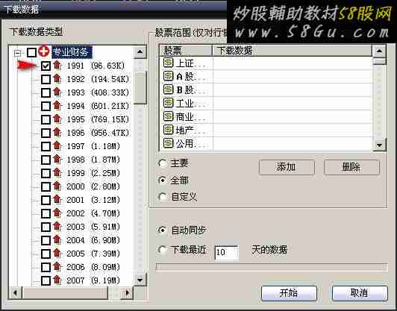Uncheck the 1991 data checkbox
Screen dimensions: 397x311
(46, 66)
